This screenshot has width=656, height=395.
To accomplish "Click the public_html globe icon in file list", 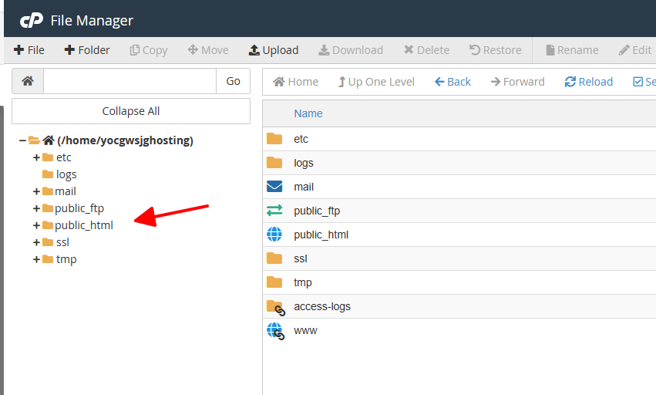I will 274,235.
